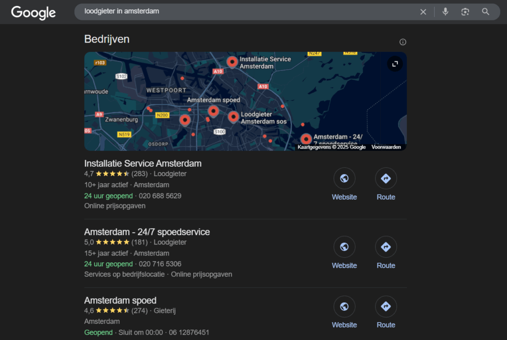Image resolution: width=507 pixels, height=340 pixels.
Task: Click the Amsterdam spoed map marker
Action: (213, 111)
